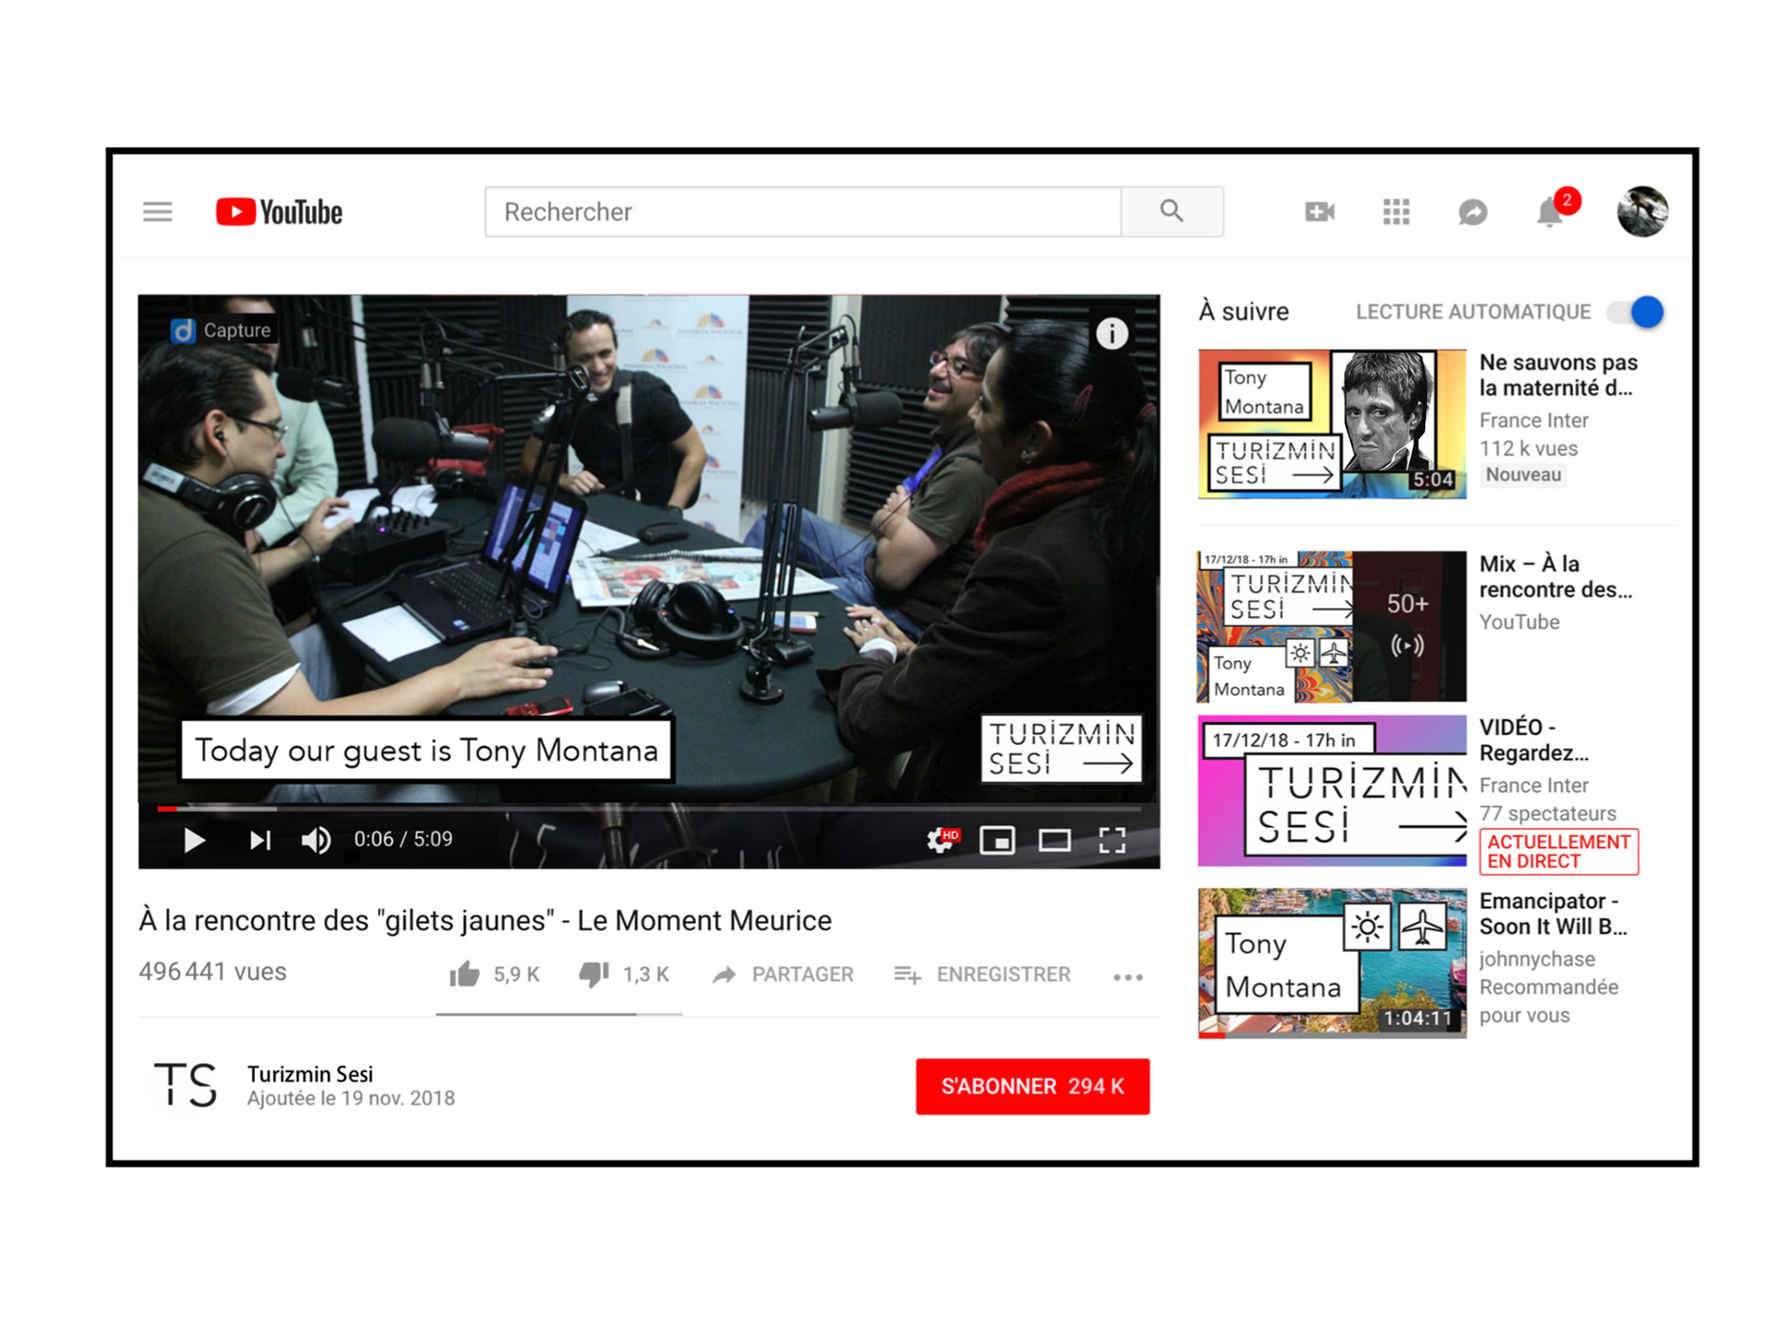Open the video settings gear menu
Image resolution: width=1779 pixels, height=1325 pixels.
point(940,840)
